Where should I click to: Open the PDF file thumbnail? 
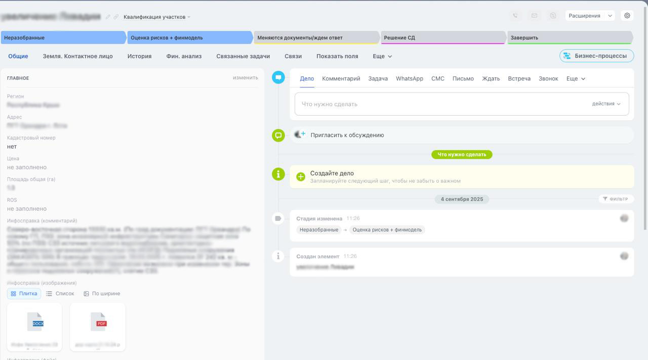(x=99, y=323)
